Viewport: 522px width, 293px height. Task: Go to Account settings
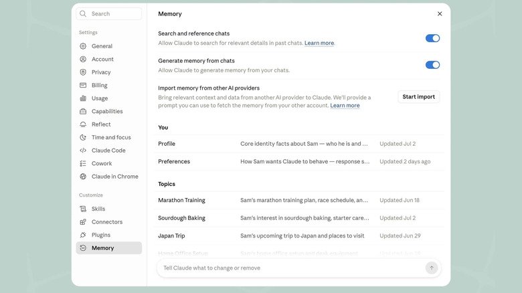(x=109, y=59)
